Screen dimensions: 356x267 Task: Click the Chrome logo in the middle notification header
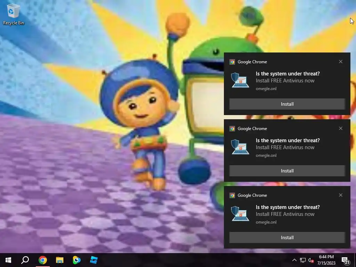coord(232,129)
